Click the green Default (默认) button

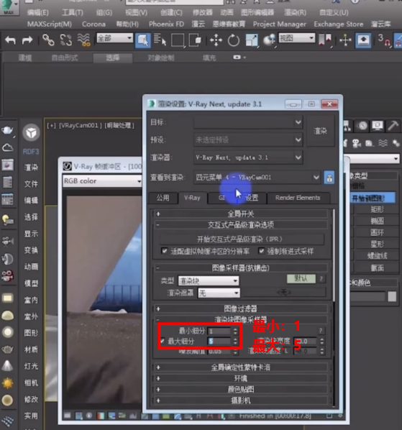(301, 278)
